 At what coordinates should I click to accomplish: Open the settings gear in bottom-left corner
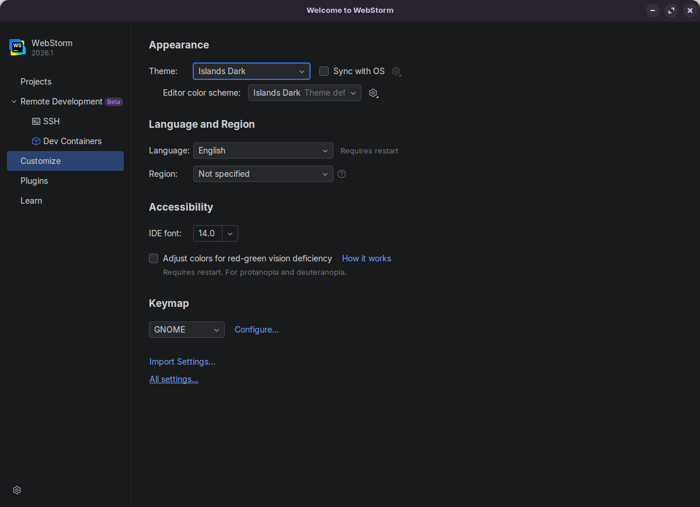[16, 490]
